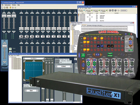The width and height of the screenshot is (140, 105).
Task: Select the Green Pool row in Event List
Action: coord(107,16)
